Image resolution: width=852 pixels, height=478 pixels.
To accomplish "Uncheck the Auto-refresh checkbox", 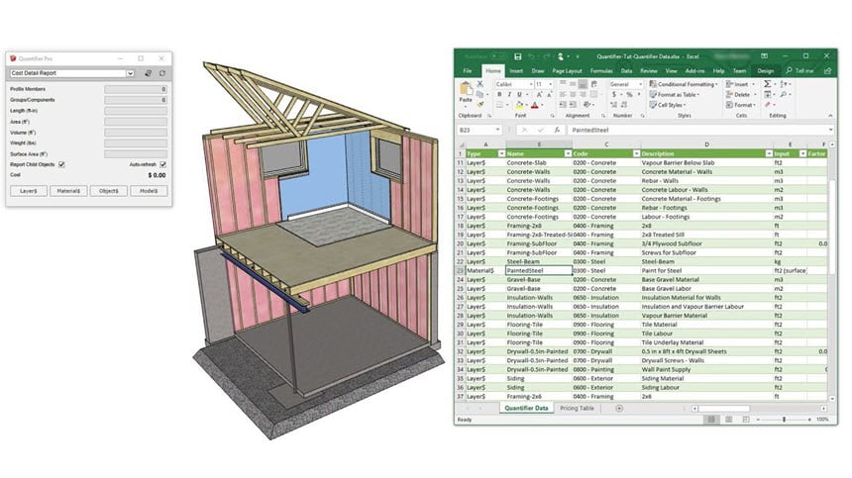I will 163,164.
